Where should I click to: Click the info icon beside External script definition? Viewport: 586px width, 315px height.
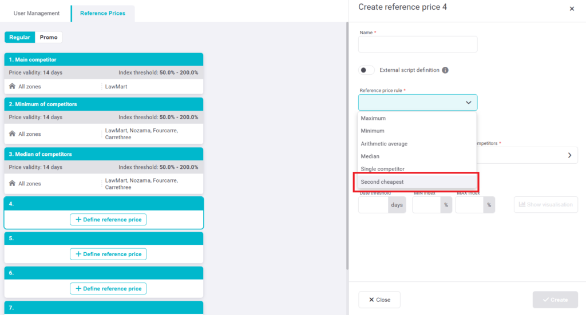(x=445, y=70)
